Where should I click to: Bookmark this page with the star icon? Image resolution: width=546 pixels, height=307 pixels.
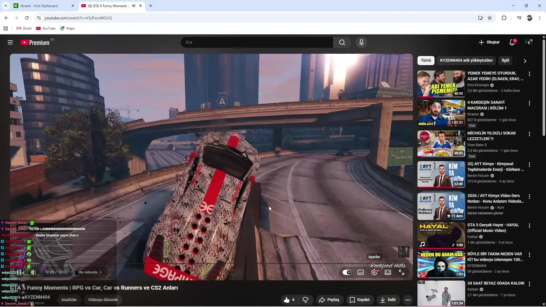tap(490, 18)
